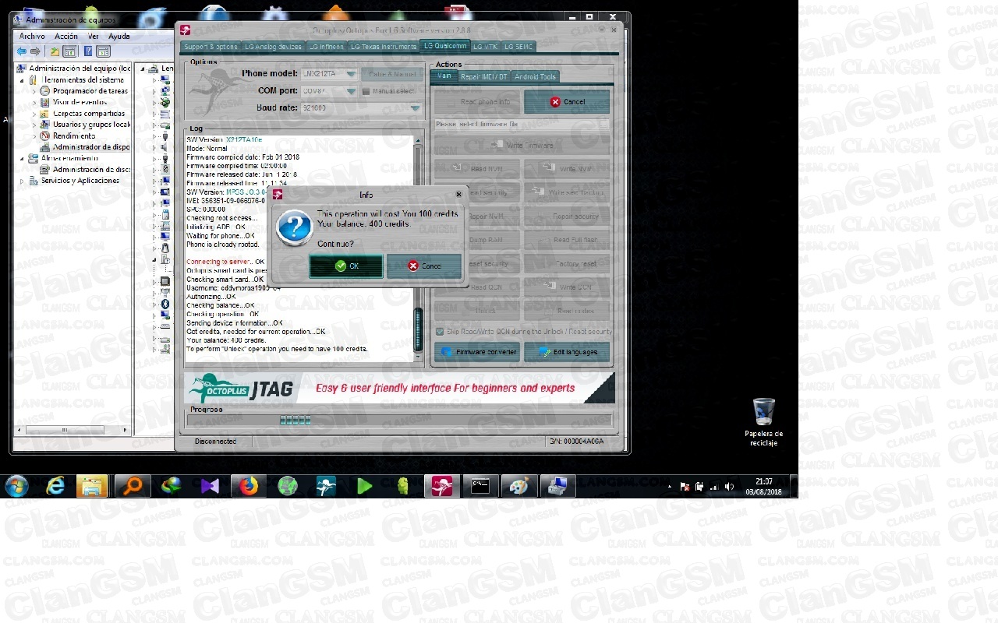Open Papelera de reciclaje on desktop
This screenshot has height=623, width=998.
tap(764, 422)
